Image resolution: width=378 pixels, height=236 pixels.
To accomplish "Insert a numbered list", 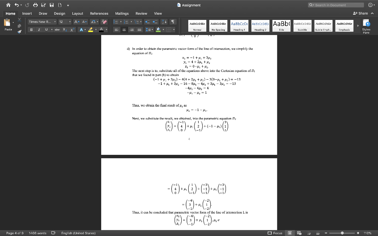I will pos(126,22).
